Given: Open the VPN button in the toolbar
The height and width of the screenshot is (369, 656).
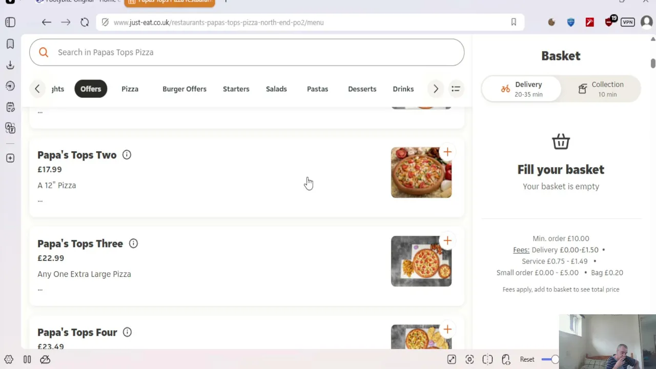Looking at the screenshot, I should click(x=628, y=22).
